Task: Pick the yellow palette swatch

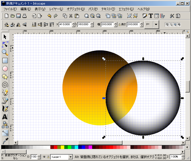Action: tap(62, 147)
